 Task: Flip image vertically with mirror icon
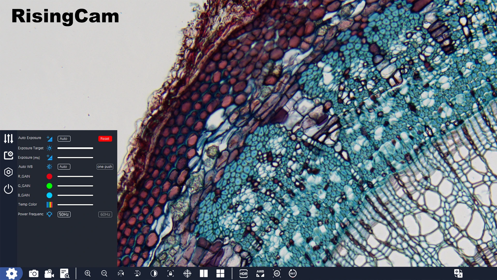click(137, 274)
